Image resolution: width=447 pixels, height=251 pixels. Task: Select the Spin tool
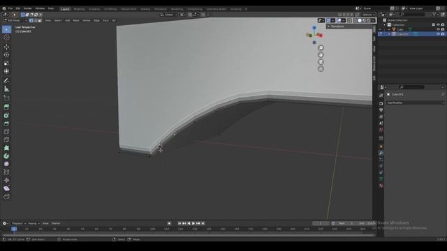click(x=6, y=156)
